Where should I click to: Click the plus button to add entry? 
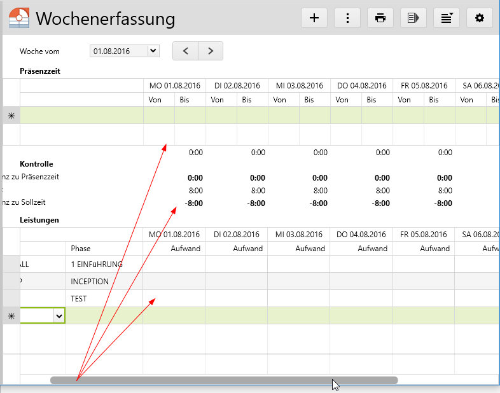click(x=314, y=18)
